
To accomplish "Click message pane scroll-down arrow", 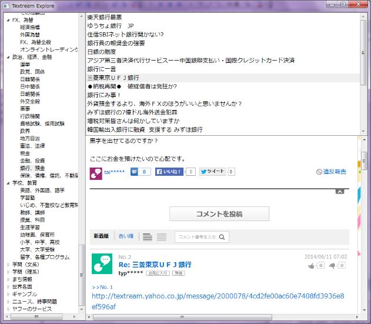I will tap(364, 310).
